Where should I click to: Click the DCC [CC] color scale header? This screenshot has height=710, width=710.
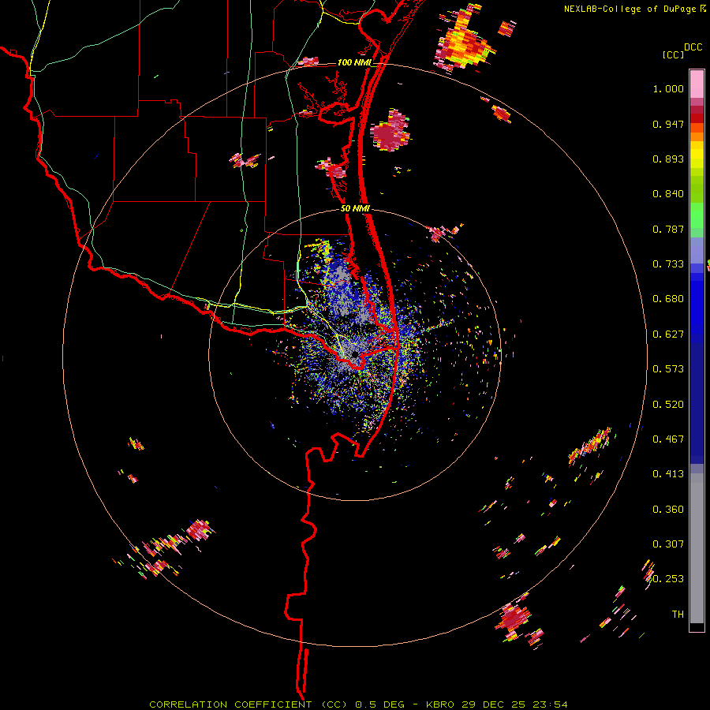tap(682, 50)
